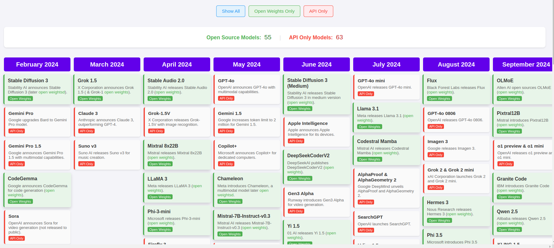The width and height of the screenshot is (554, 248).
Task: Click the horizontal scrollbar right arrow
Action: [550, 246]
